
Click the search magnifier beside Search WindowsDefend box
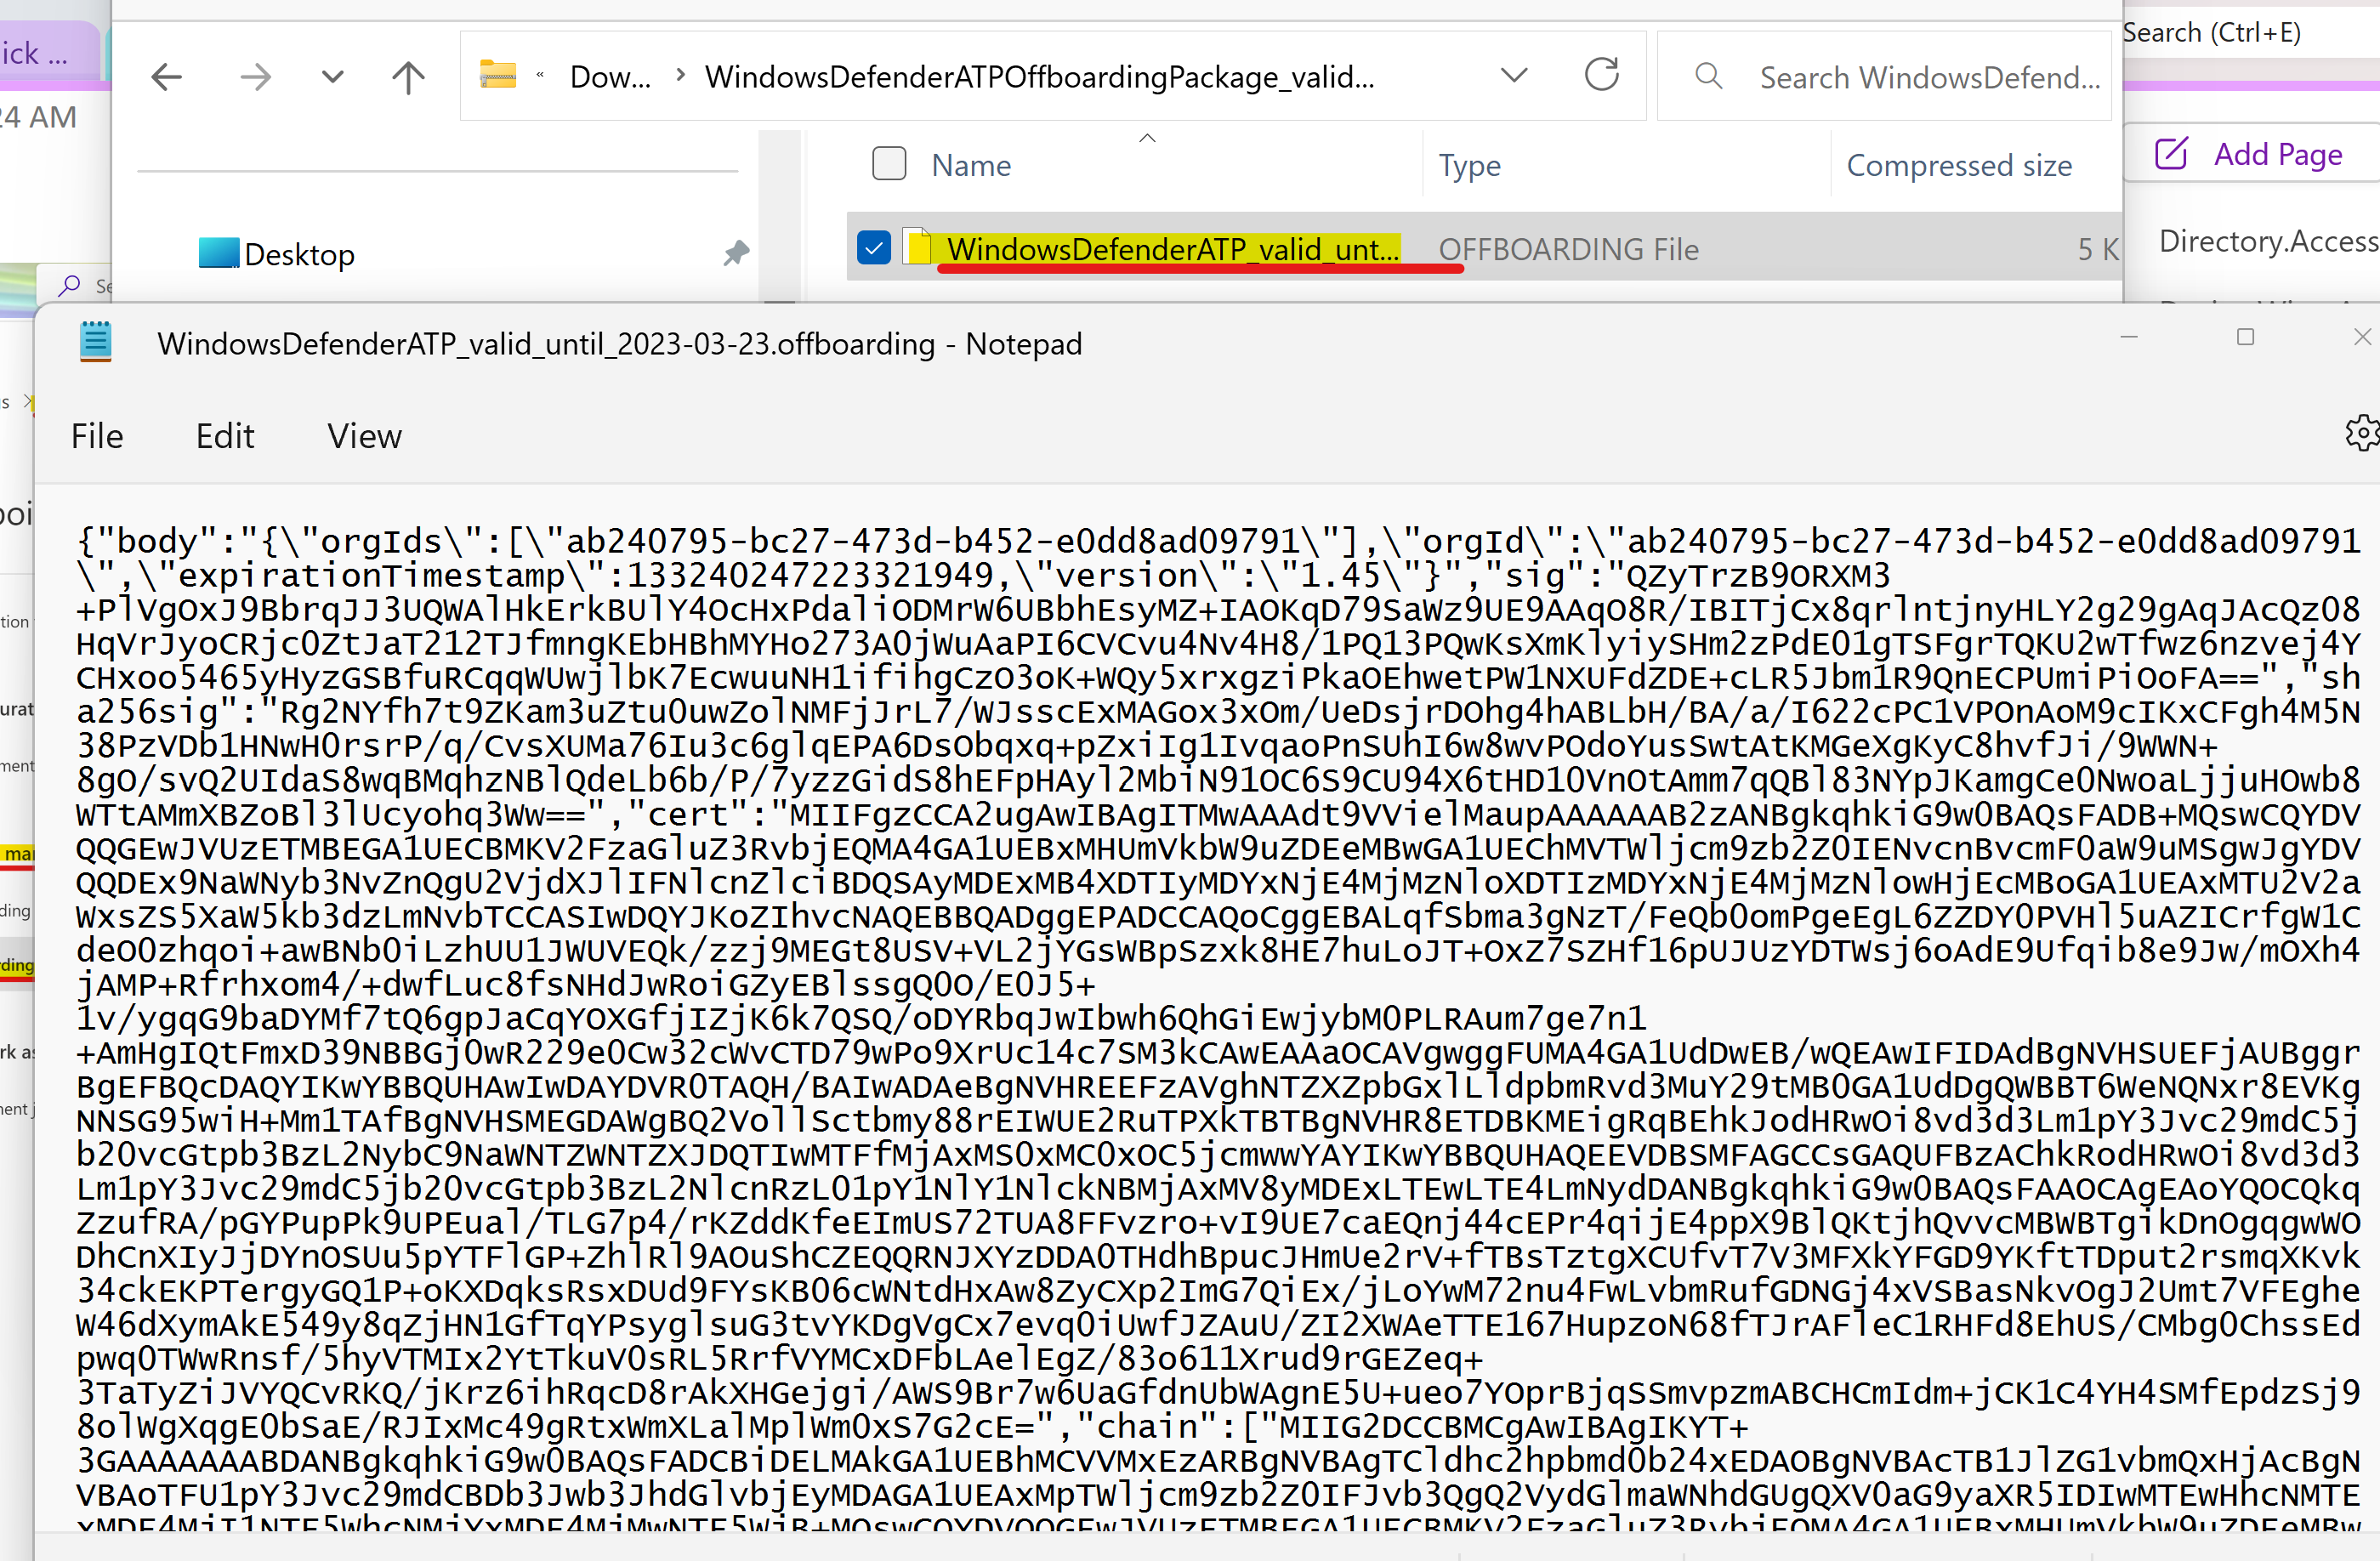pos(1708,75)
